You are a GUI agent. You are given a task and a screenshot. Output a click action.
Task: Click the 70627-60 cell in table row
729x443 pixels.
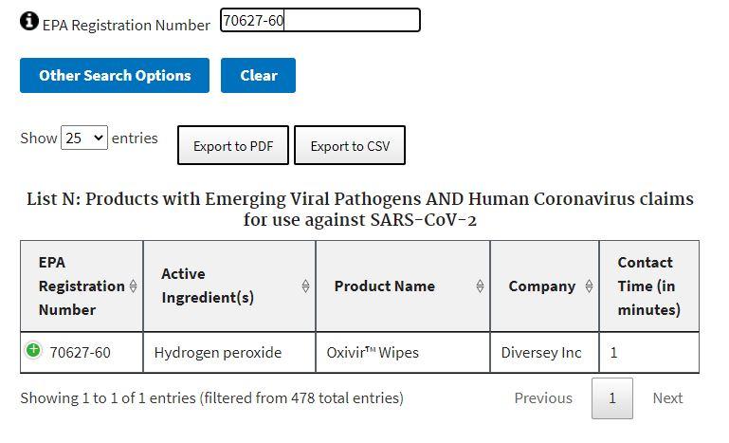81,353
